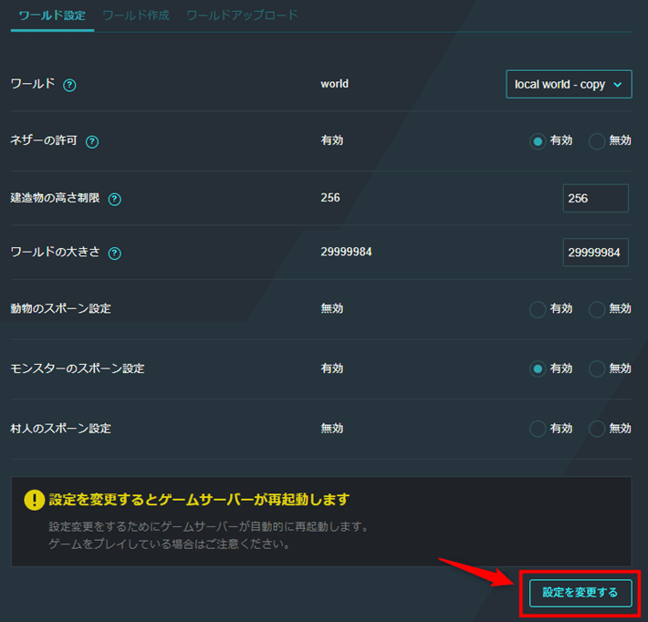Image resolution: width=648 pixels, height=622 pixels.
Task: Disable 動物のスポーン設定 with 無効 radio
Action: coord(597,309)
